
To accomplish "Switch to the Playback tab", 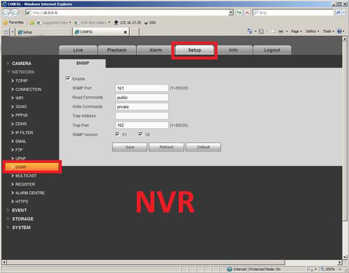I will (117, 50).
